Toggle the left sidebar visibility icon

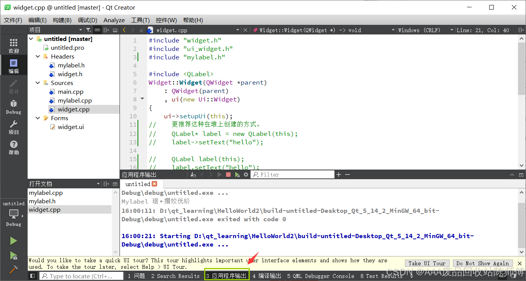click(32, 276)
